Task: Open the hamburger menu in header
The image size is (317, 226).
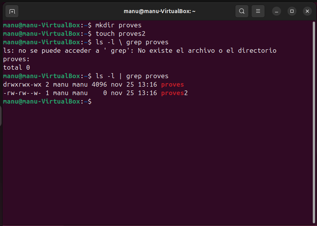Action: click(x=258, y=11)
